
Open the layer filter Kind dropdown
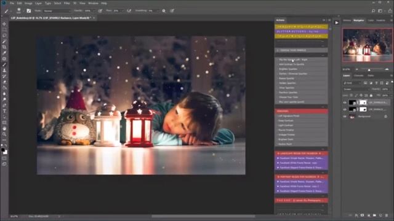(x=352, y=83)
